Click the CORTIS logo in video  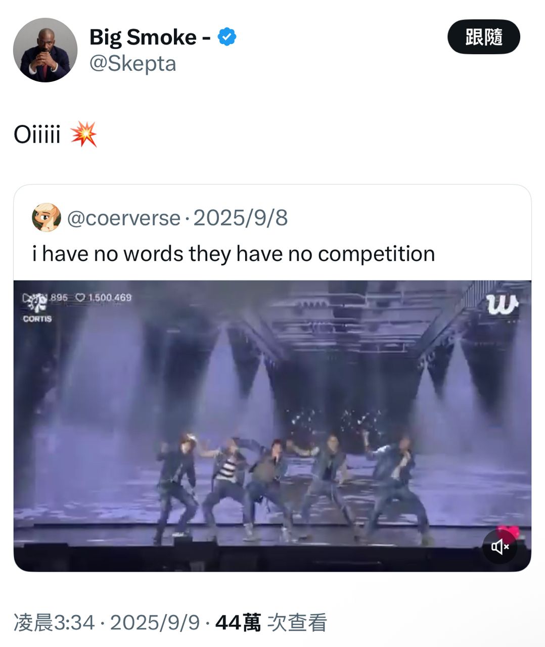pos(37,308)
